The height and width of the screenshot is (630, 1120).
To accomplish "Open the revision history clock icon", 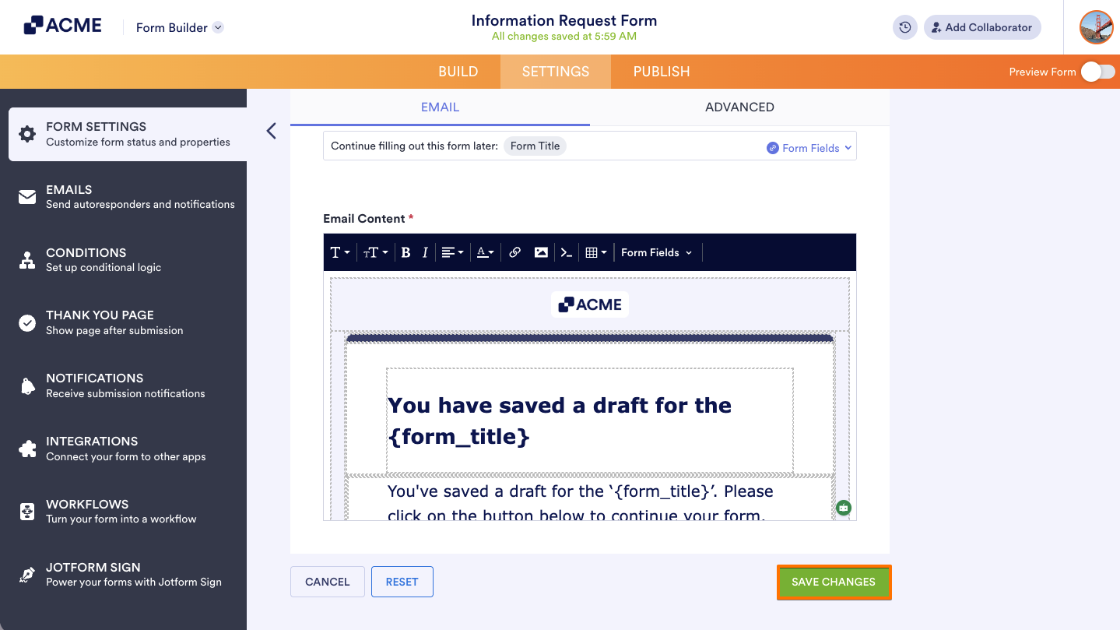I will [x=904, y=26].
